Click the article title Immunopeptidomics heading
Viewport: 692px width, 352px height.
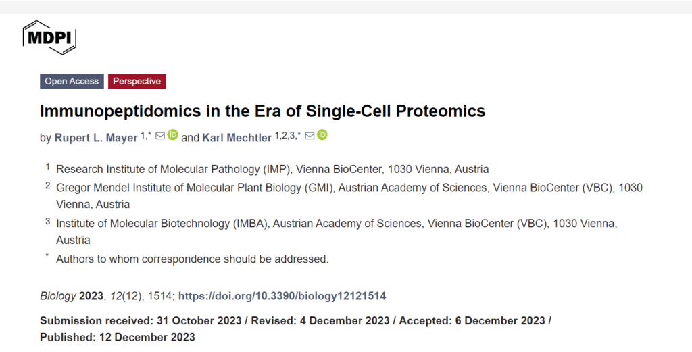[262, 111]
